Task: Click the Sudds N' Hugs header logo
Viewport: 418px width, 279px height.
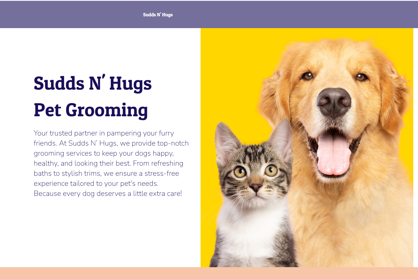Action: (x=158, y=14)
